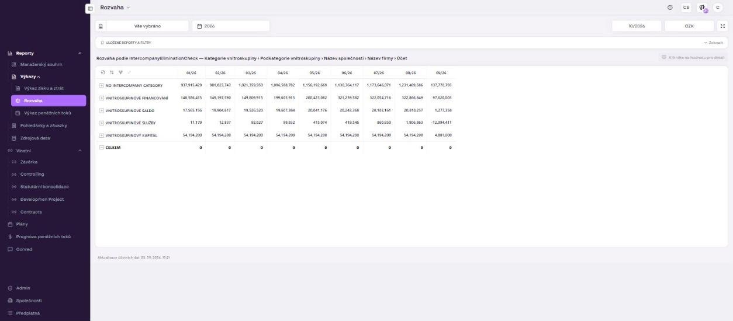Expand the VNITROSKUPINOVÉ FINANCOVÁNÍ row
733x321 pixels.
pyautogui.click(x=102, y=97)
